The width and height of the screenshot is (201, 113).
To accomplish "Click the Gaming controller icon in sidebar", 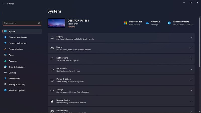I will (x=5, y=73).
